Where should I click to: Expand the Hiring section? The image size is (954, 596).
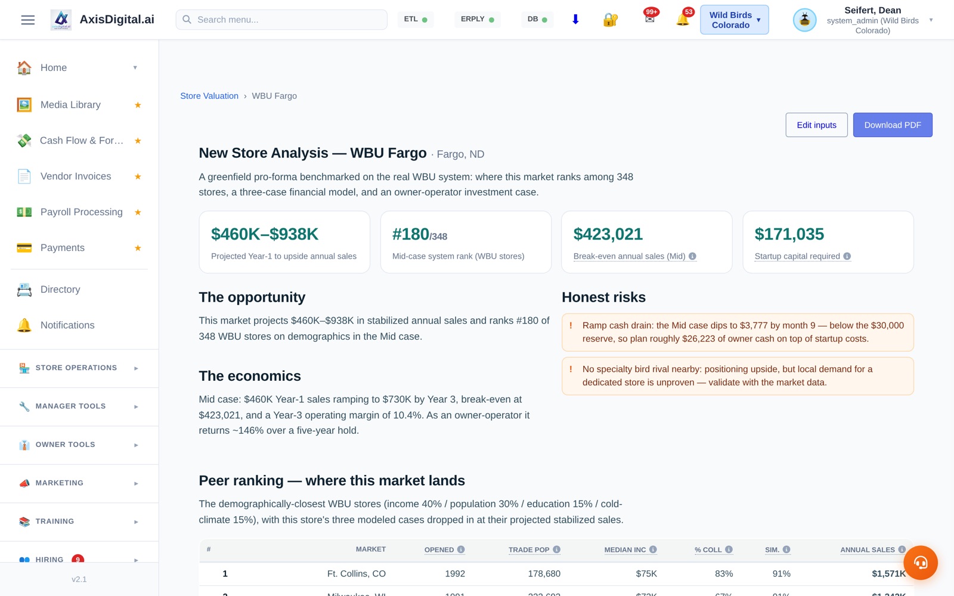pyautogui.click(x=136, y=560)
